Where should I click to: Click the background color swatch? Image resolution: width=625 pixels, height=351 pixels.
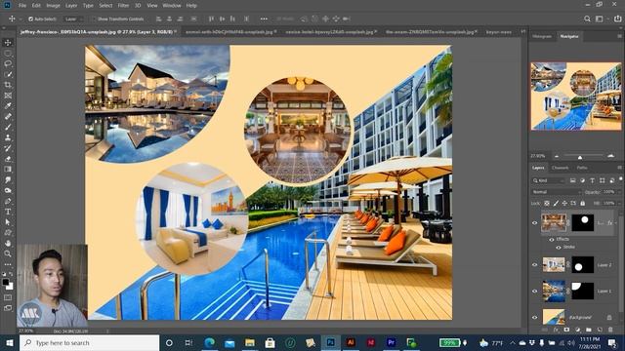click(10, 286)
